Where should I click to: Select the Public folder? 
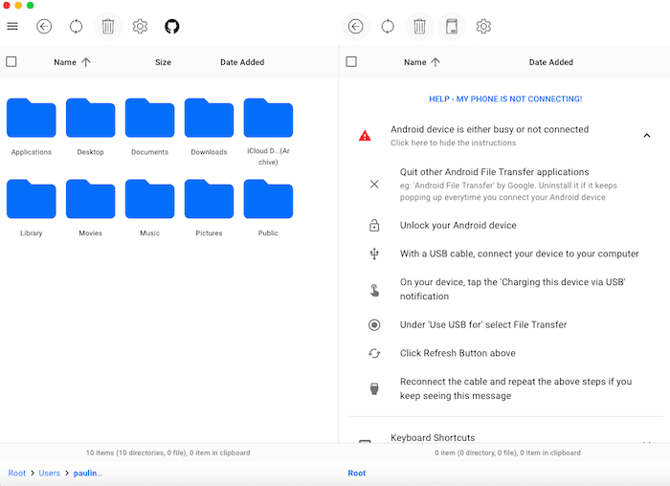coord(268,209)
